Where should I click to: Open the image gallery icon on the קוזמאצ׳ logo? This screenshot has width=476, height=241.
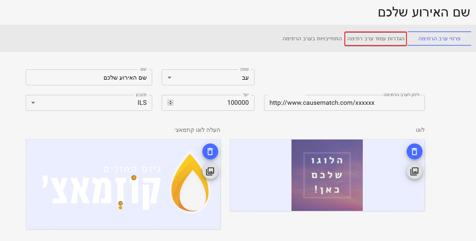coord(210,171)
